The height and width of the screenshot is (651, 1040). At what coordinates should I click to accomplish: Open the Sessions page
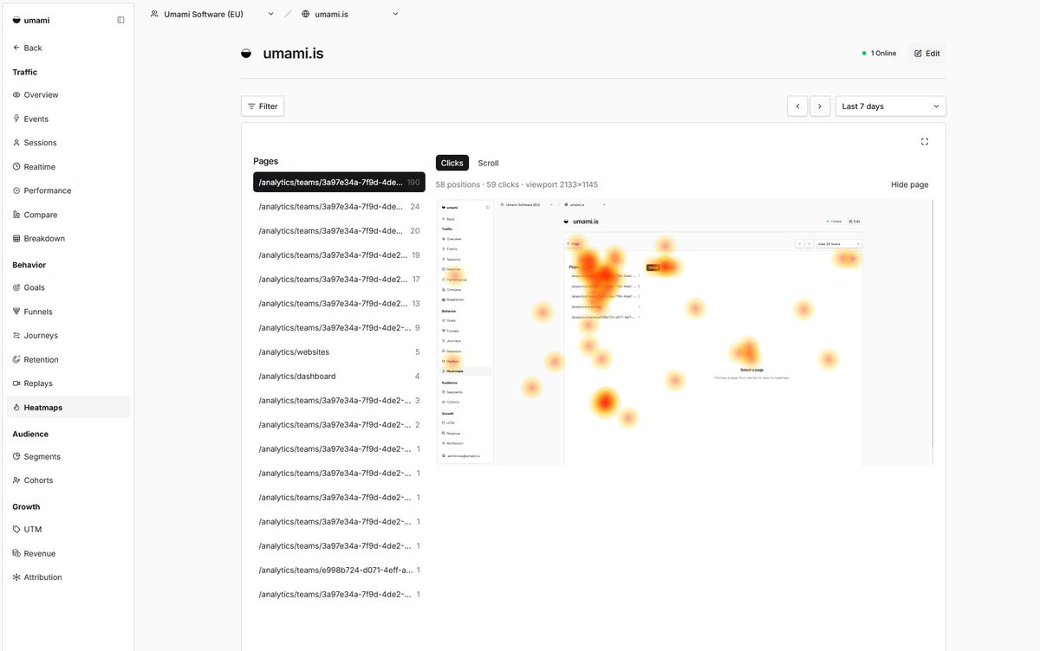(x=35, y=143)
